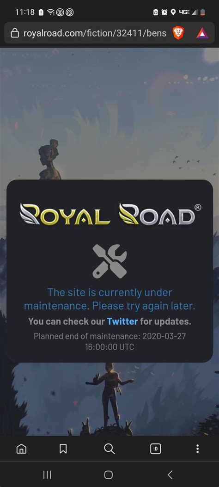Open the tab switcher button
219x487 pixels.
point(156,449)
